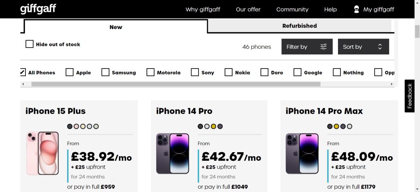The image size is (420, 192).
Task: Enable the Google brand checkbox
Action: coord(297,72)
